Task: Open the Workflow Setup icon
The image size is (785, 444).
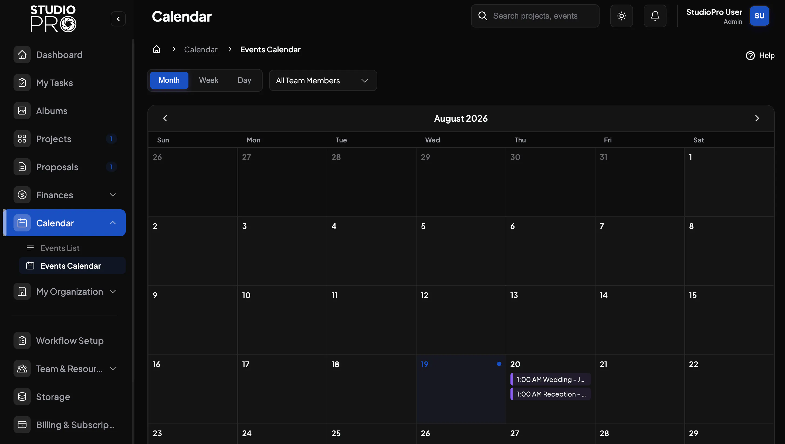Action: [22, 341]
